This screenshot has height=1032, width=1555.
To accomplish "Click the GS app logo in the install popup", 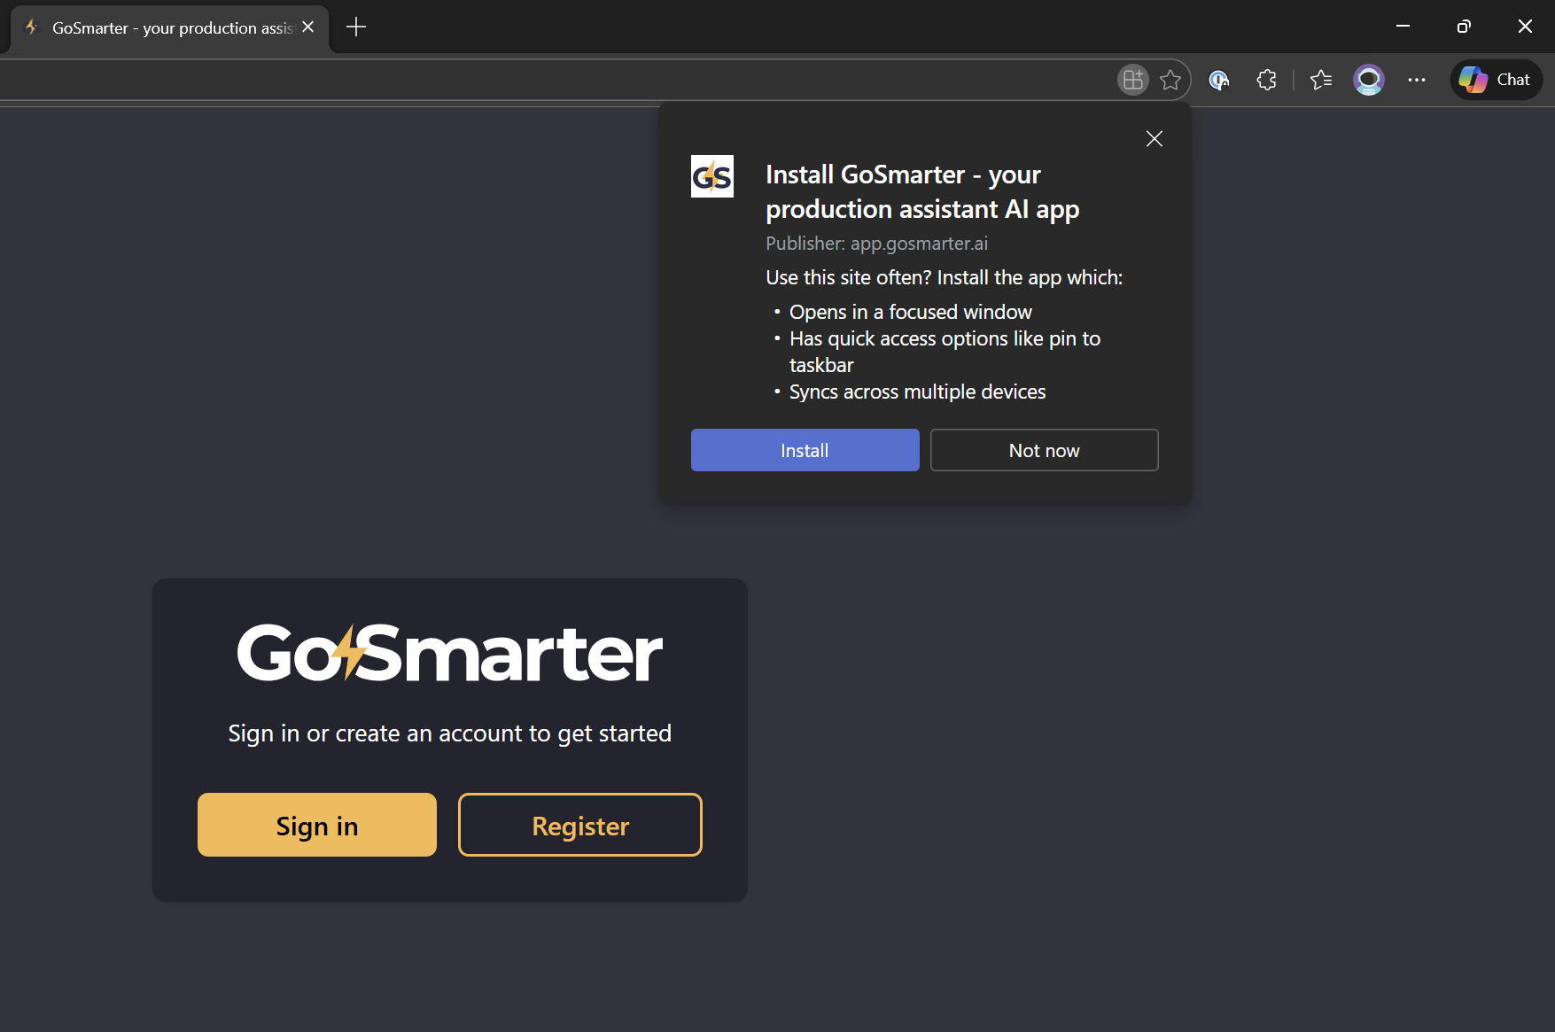I will 712,176.
